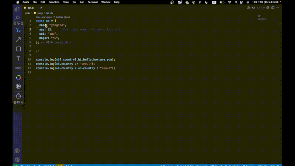295x166 pixels.
Task: Open Siri from the menu bar
Action: tap(248, 2)
